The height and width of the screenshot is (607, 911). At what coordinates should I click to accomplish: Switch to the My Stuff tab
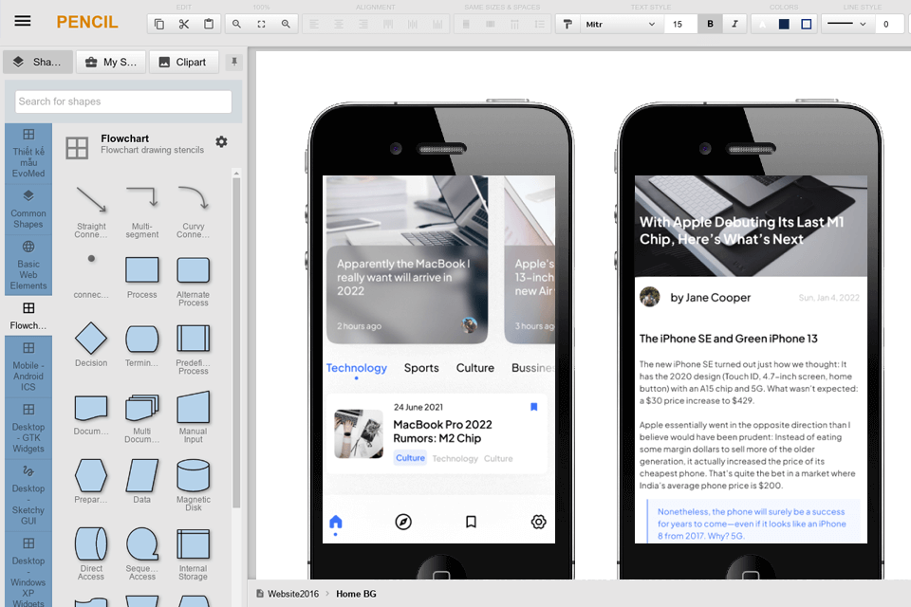[x=111, y=62]
